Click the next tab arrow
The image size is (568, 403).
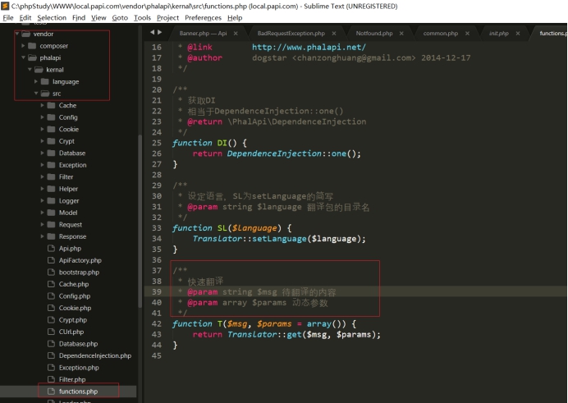(160, 32)
